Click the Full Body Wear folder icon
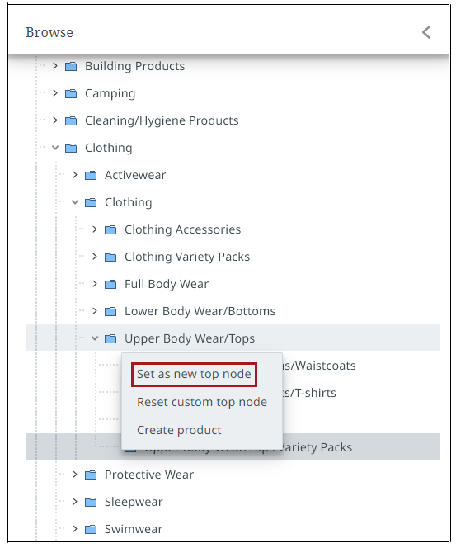 (110, 284)
